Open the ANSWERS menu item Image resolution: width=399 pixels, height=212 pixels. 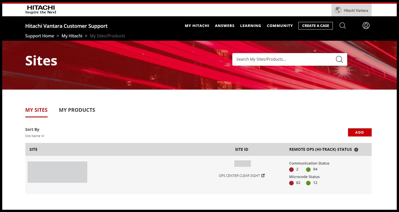225,26
